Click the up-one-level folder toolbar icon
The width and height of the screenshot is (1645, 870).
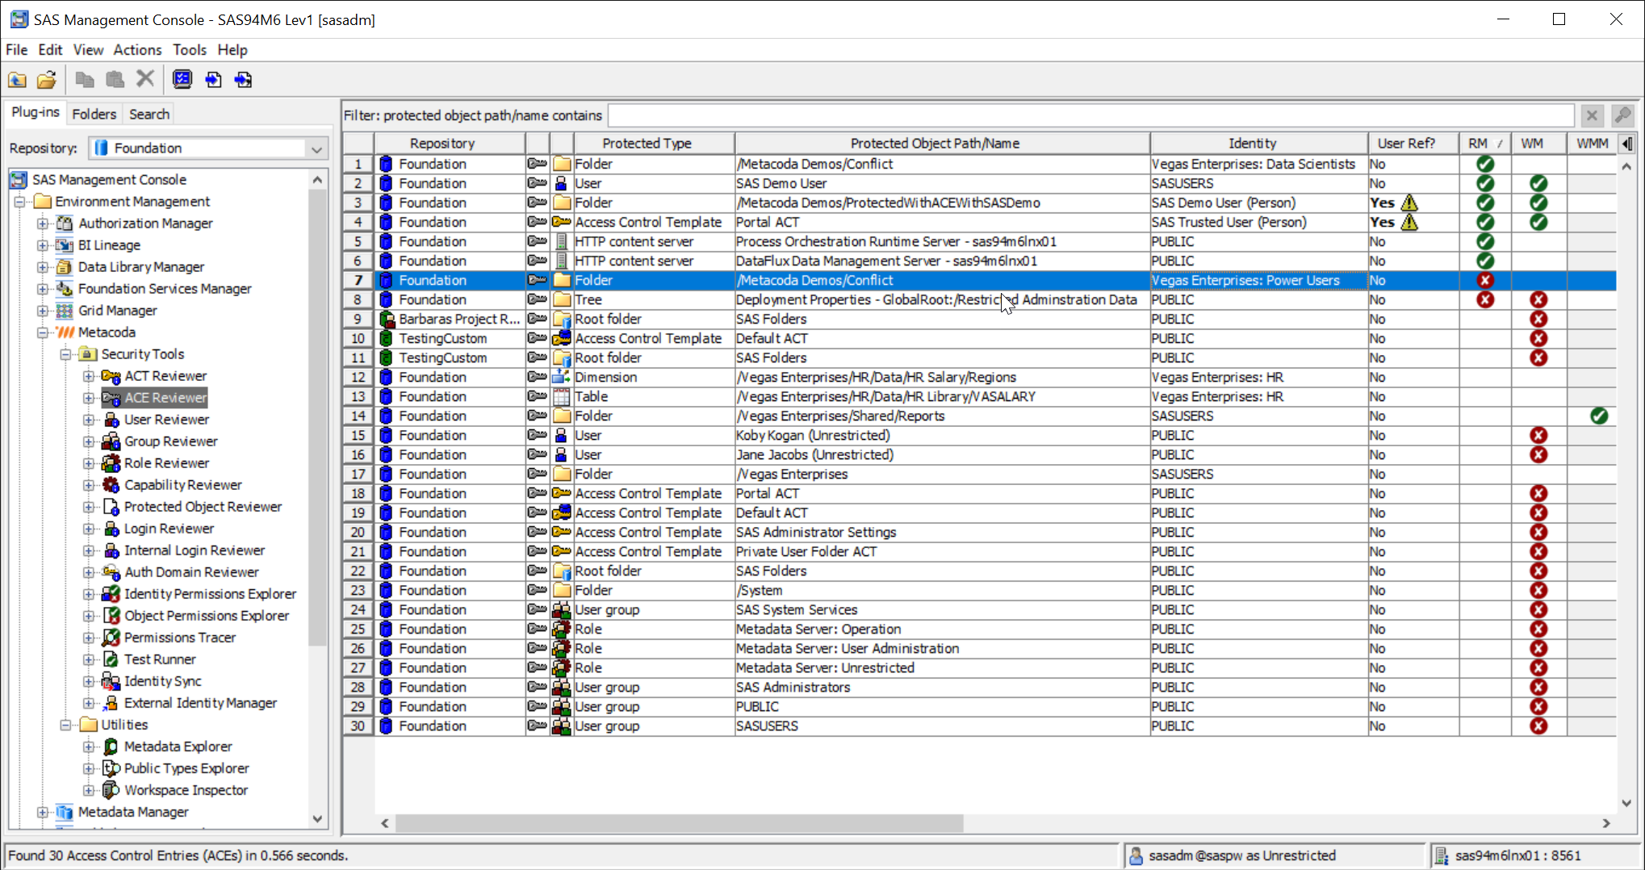pyautogui.click(x=17, y=79)
